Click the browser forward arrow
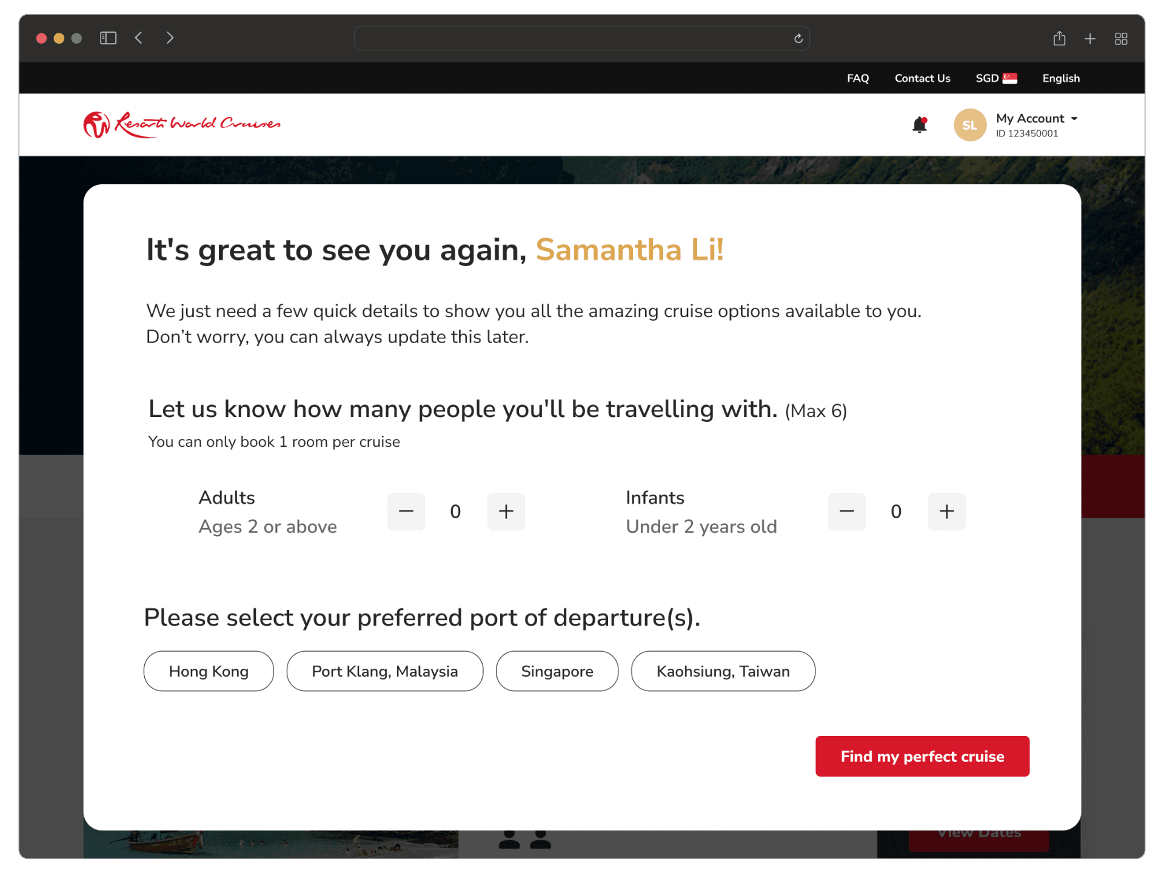The width and height of the screenshot is (1164, 873). point(170,38)
